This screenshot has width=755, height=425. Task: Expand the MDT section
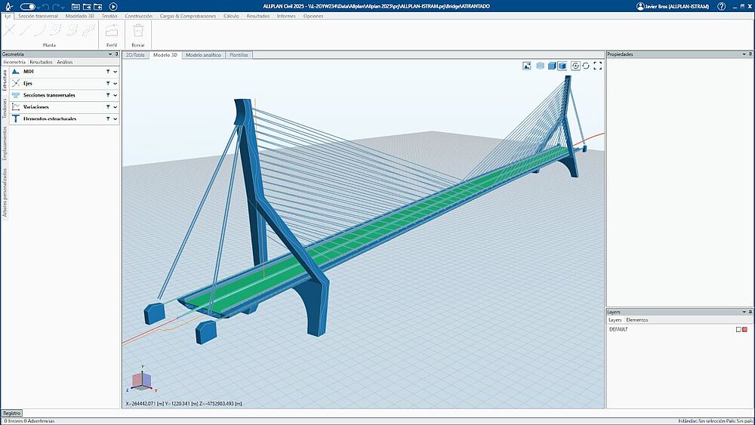[x=116, y=72]
